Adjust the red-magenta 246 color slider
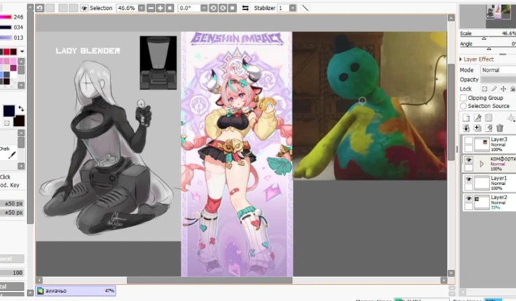Screen dimensions: 516x301 [6, 17]
